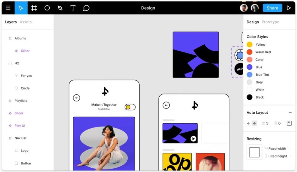Viewport: 297px width, 172px height.
Task: Switch to the Prototype tab
Action: pos(270,22)
